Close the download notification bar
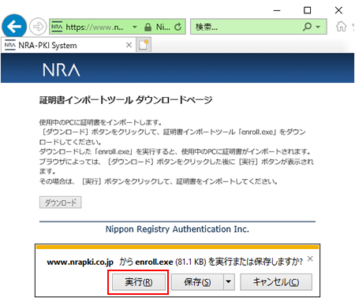This screenshot has height=298, width=355. (x=310, y=259)
